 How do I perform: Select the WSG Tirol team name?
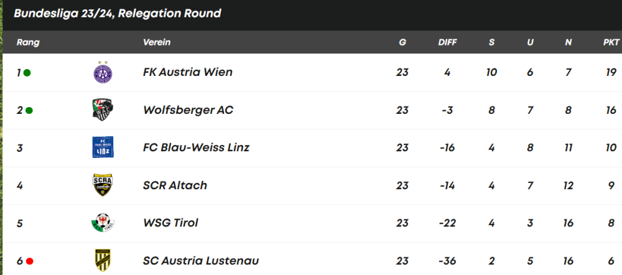click(x=170, y=223)
